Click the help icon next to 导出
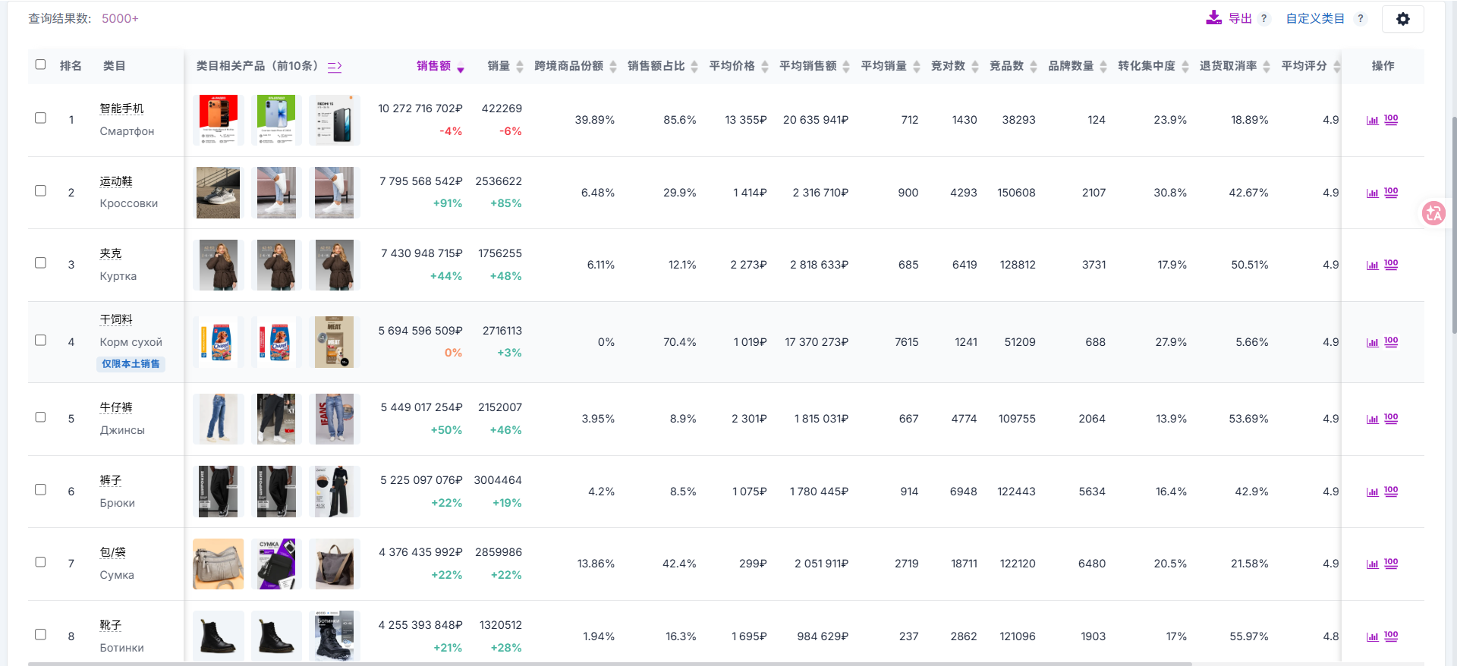Image resolution: width=1457 pixels, height=666 pixels. click(x=1263, y=19)
